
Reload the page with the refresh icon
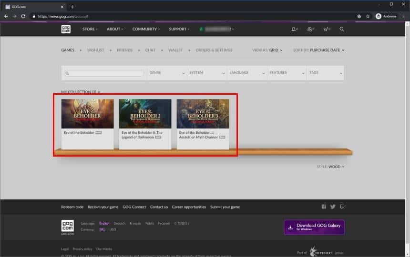coord(23,16)
